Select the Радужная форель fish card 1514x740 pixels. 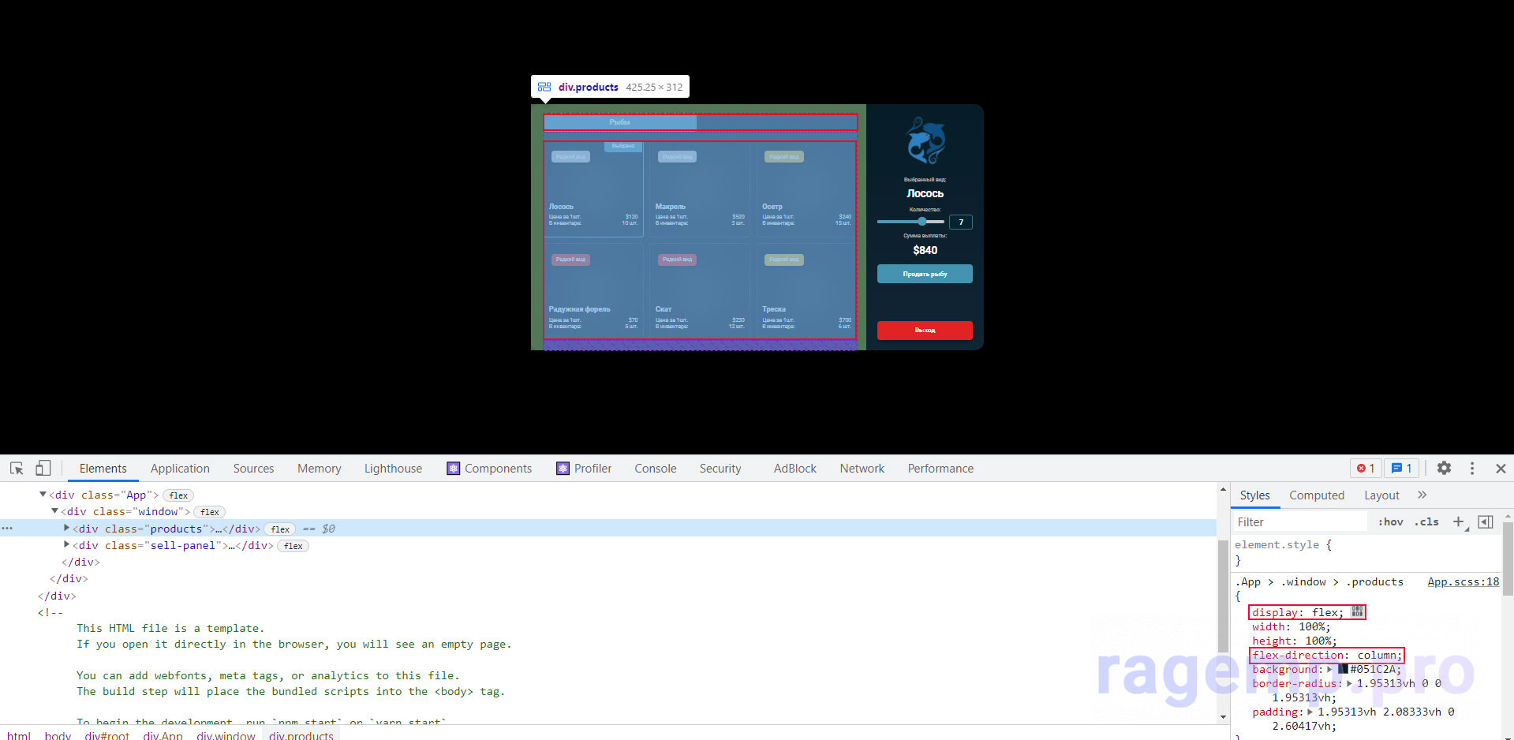click(x=593, y=291)
